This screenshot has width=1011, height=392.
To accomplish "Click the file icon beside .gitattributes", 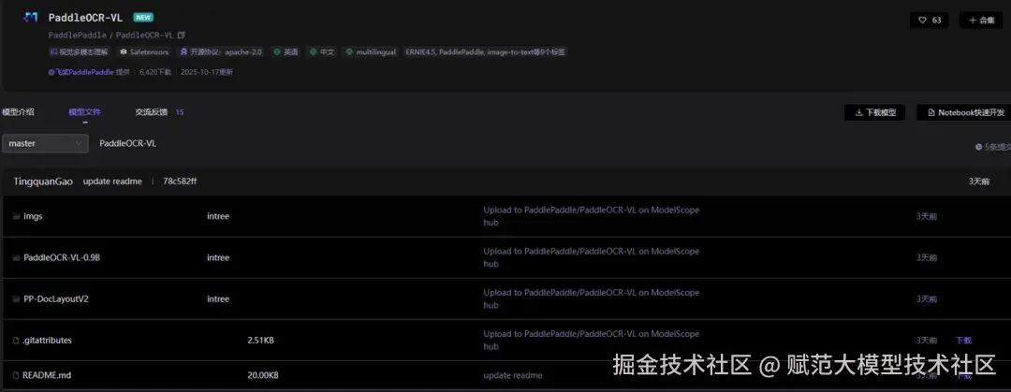I will (16, 341).
